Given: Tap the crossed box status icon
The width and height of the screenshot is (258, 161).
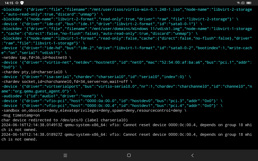Looking at the screenshot, I should (x=243, y=3).
